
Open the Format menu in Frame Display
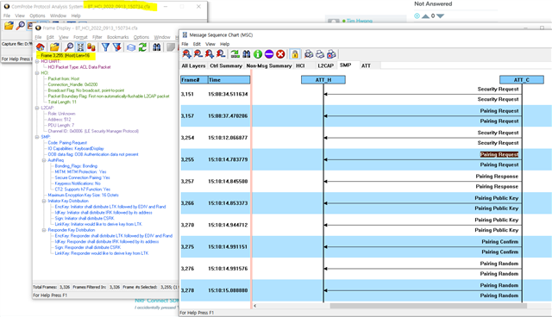(80, 37)
